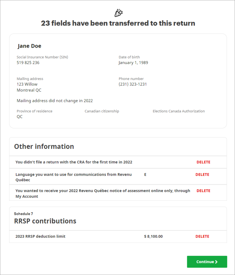The image size is (235, 275).
Task: Click the Social Insurance Number 519 825 236
Action: (x=28, y=63)
